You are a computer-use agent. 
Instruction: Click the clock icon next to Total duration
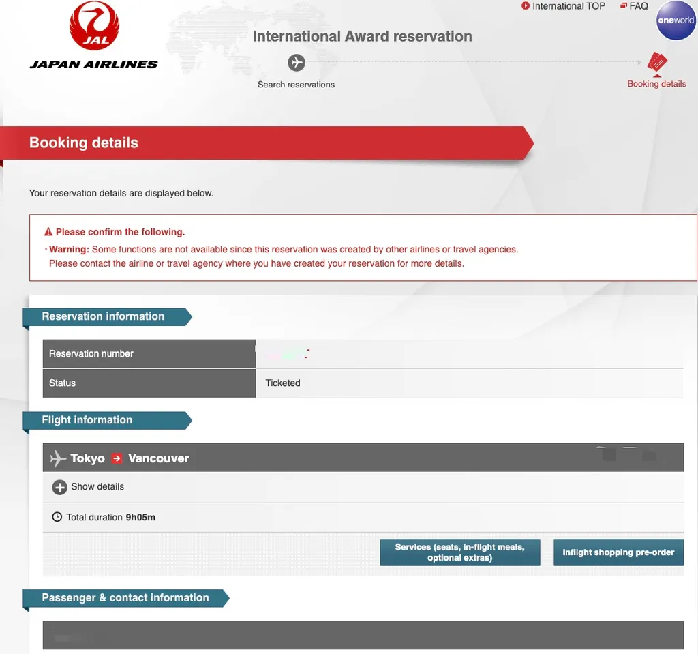tap(57, 517)
